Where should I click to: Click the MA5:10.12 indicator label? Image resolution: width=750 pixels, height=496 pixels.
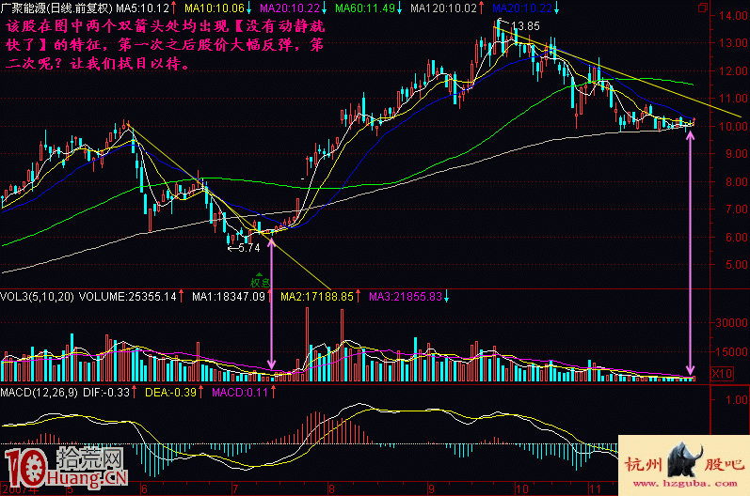[142, 8]
